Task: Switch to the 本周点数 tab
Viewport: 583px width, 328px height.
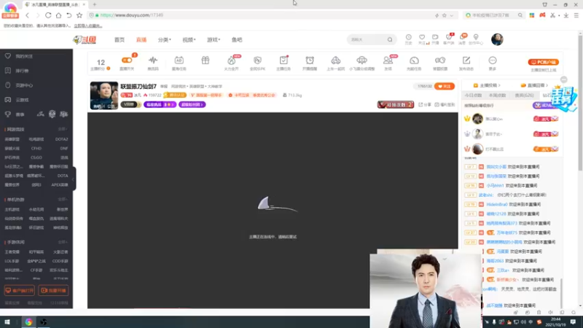Action: coord(498,95)
